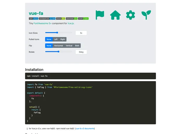Set Pulled Icons to Right
This screenshot has height=134, width=181.
click(x=63, y=39)
